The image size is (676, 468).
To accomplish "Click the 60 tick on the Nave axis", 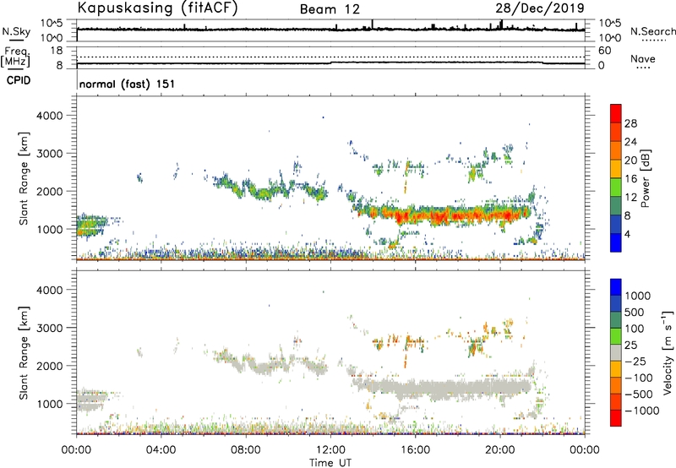I will (x=605, y=51).
